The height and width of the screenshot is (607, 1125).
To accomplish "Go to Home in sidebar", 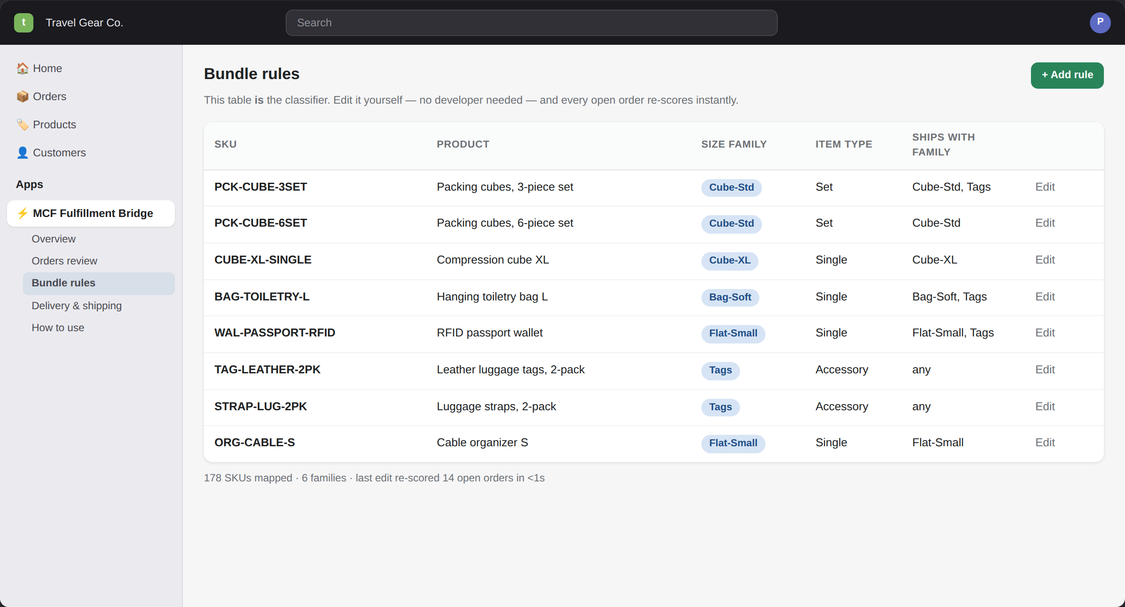I will click(x=91, y=69).
